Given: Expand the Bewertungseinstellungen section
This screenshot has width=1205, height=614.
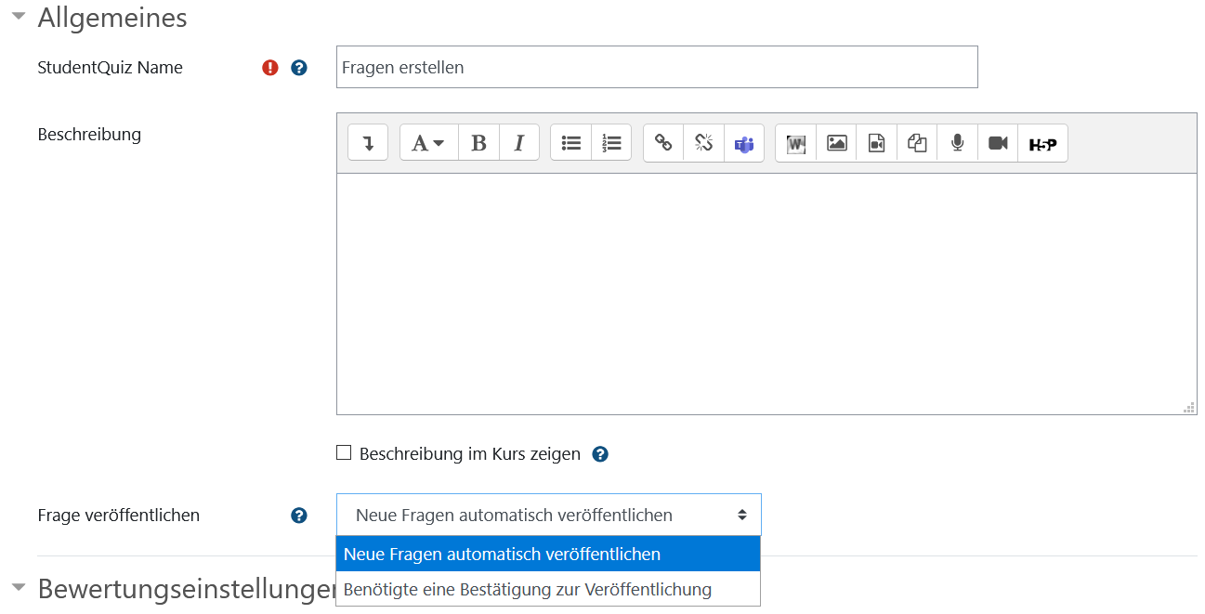Looking at the screenshot, I should click(19, 586).
